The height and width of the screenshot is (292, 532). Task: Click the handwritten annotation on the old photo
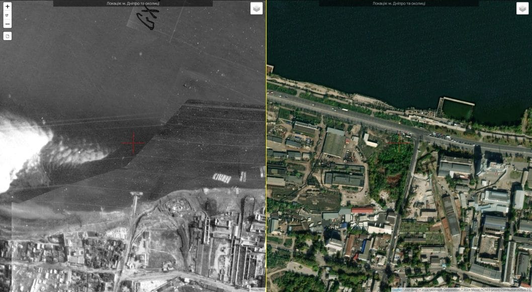147,18
